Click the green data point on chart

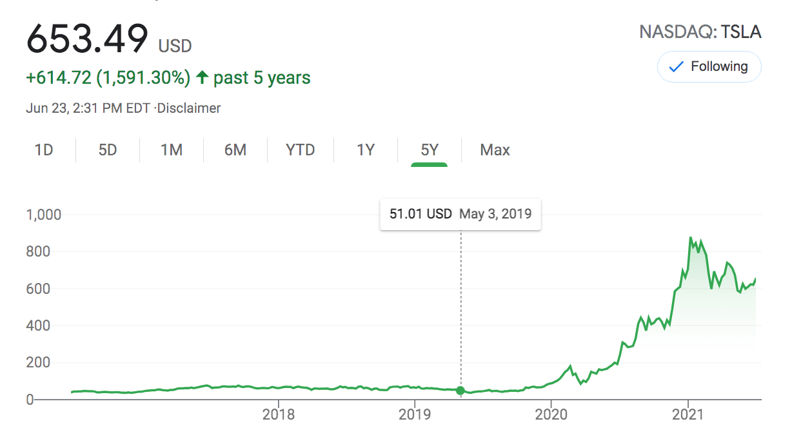(x=460, y=391)
